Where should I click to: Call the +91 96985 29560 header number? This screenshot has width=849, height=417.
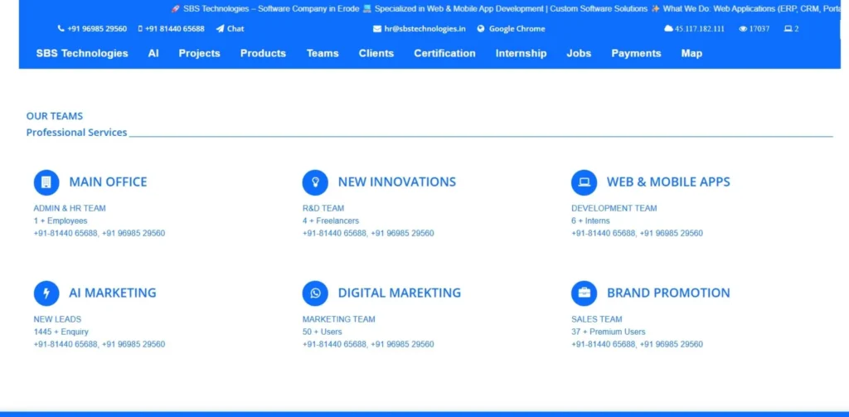[x=97, y=29]
